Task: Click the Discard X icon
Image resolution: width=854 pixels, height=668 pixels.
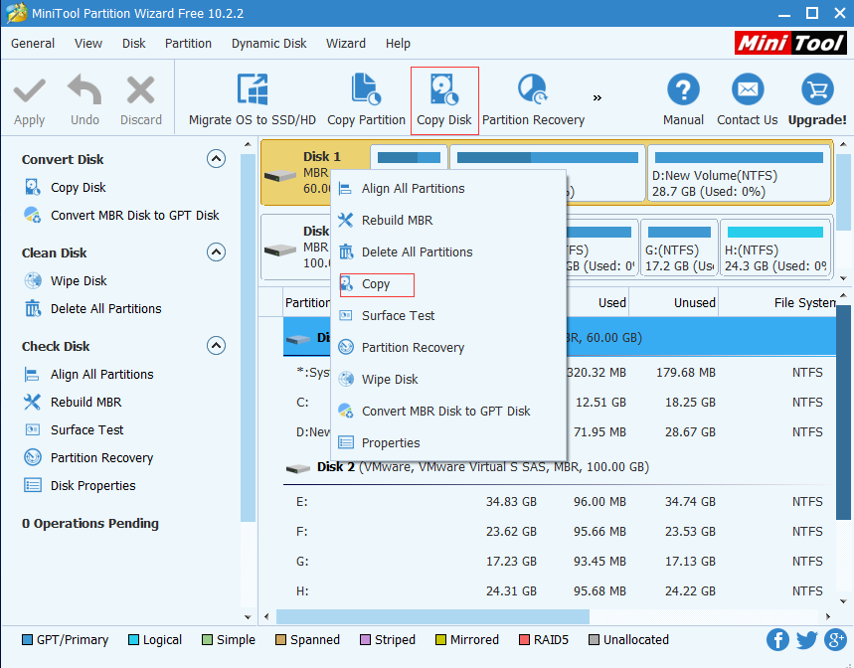Action: coord(140,89)
